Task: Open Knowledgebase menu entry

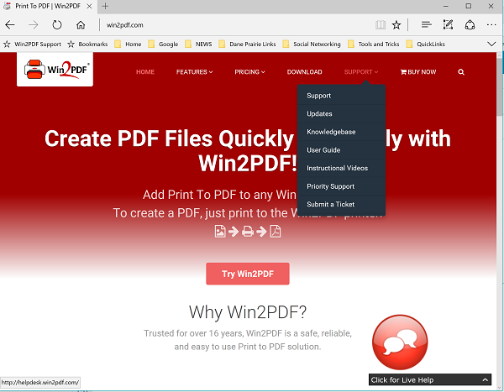Action: click(341, 132)
